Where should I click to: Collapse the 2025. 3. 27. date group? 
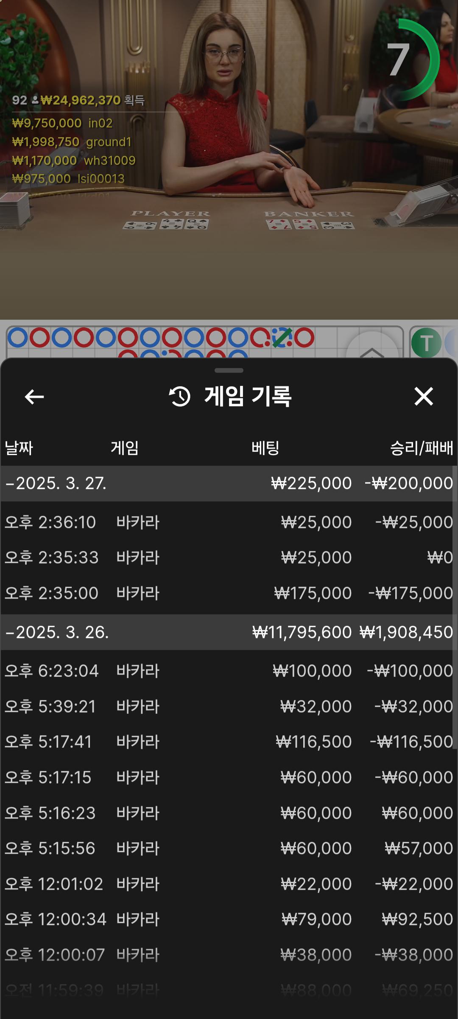click(x=55, y=484)
